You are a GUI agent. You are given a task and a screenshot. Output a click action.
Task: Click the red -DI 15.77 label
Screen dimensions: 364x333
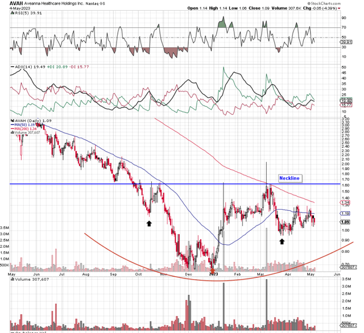(79, 67)
